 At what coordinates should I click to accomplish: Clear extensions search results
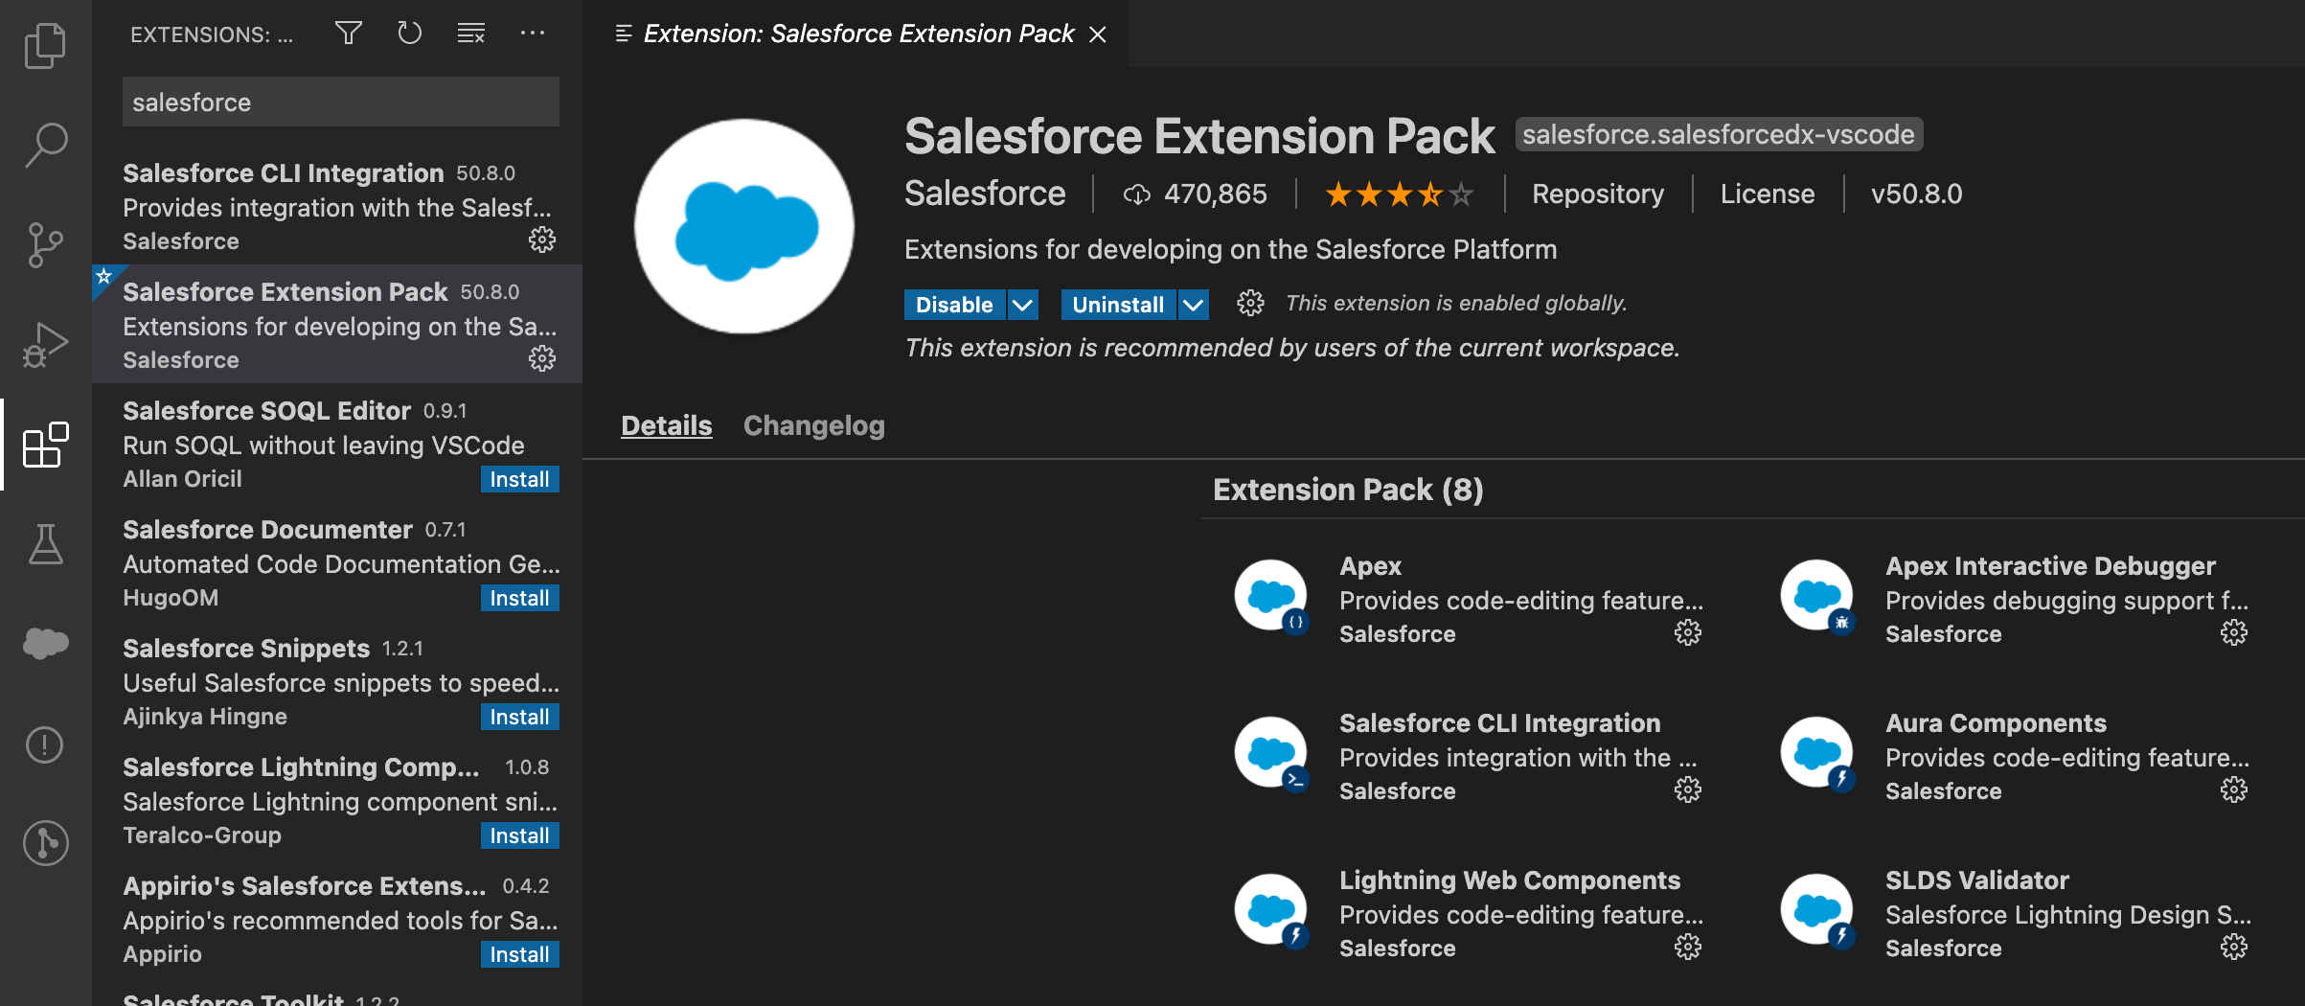[471, 34]
